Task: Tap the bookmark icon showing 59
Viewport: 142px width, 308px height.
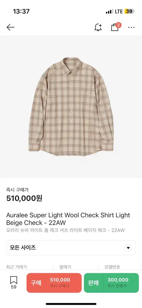Action: (14, 283)
